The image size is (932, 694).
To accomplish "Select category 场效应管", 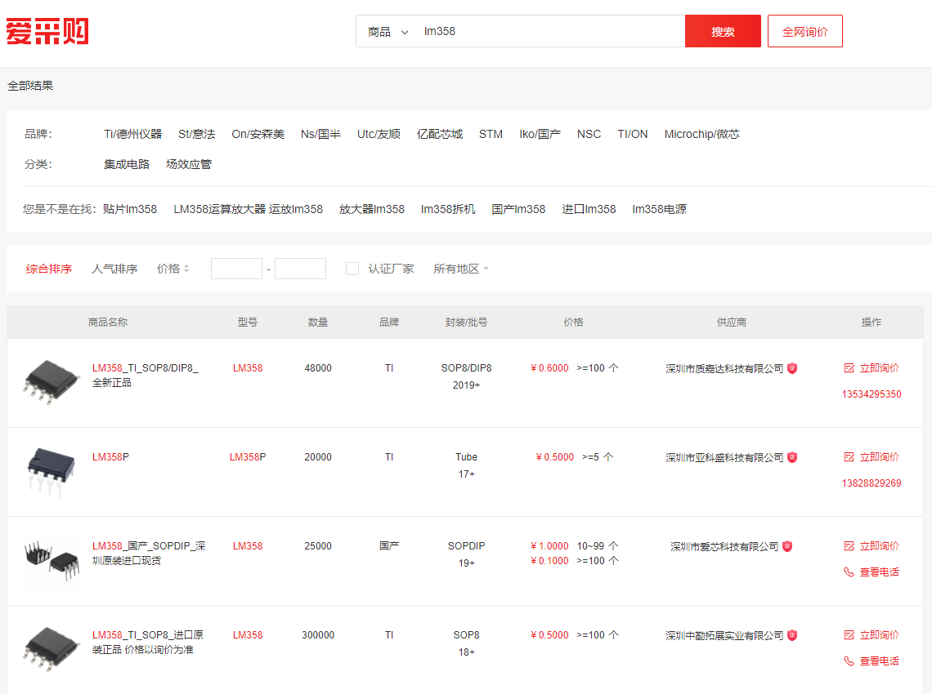I will [x=188, y=164].
